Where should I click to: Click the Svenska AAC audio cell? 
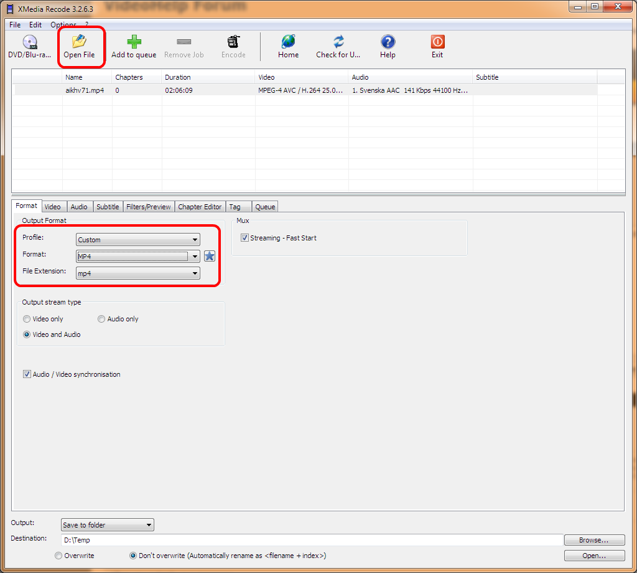pos(410,90)
